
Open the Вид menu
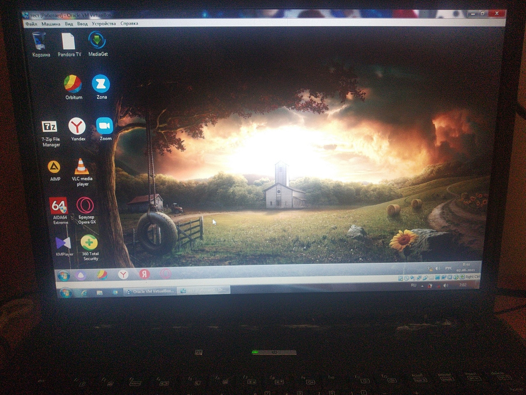[x=69, y=24]
